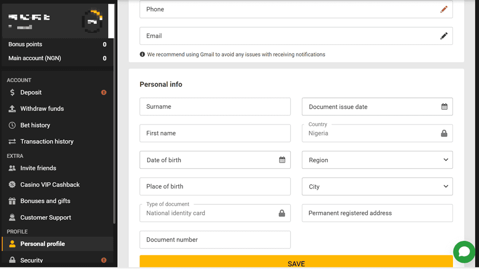Open Bonuses and gifts page
Image resolution: width=479 pixels, height=269 pixels.
coord(57,201)
